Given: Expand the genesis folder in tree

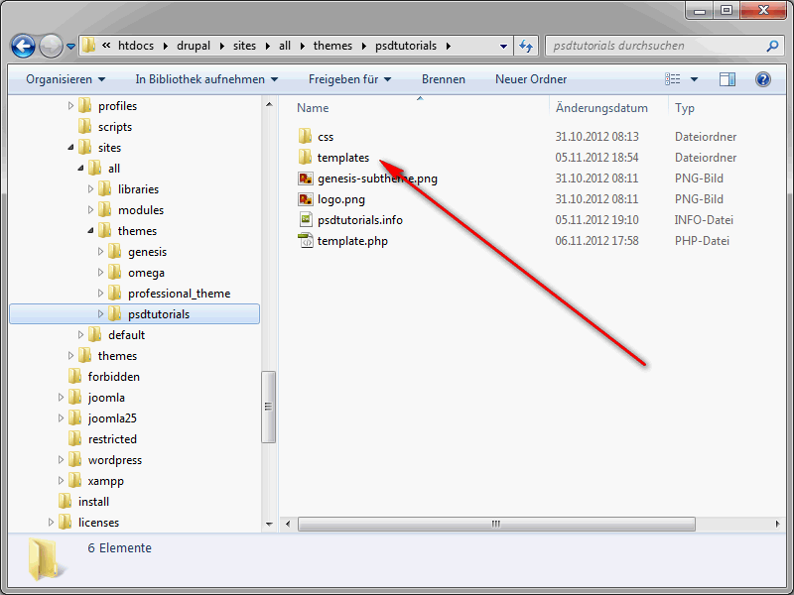Looking at the screenshot, I should click(100, 252).
